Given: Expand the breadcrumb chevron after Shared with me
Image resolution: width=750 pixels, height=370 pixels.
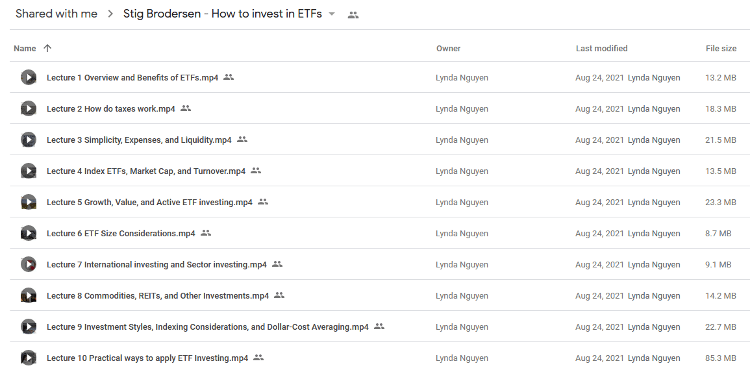Looking at the screenshot, I should [110, 14].
